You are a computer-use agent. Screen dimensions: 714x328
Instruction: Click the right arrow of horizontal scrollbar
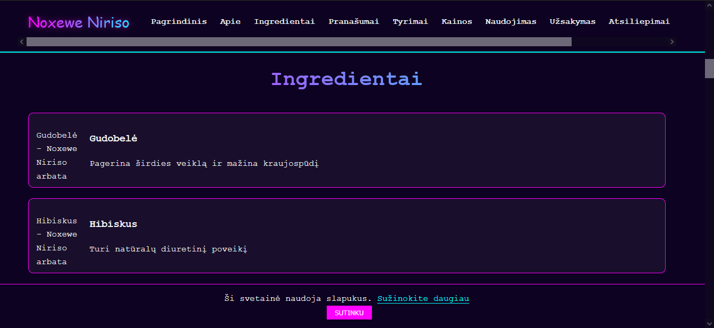[x=673, y=41]
